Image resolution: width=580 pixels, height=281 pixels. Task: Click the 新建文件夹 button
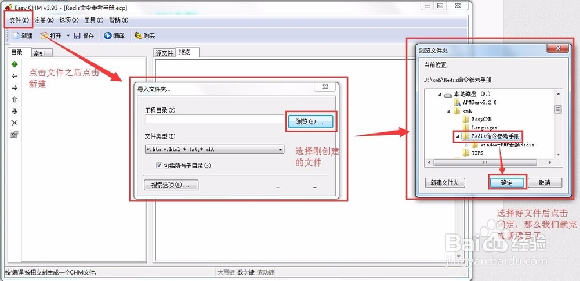coord(445,182)
